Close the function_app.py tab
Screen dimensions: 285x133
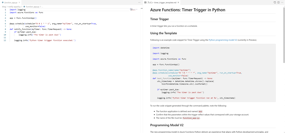click(x=19, y=3)
